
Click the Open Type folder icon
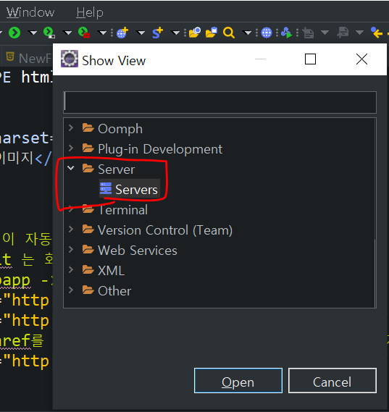click(x=194, y=33)
